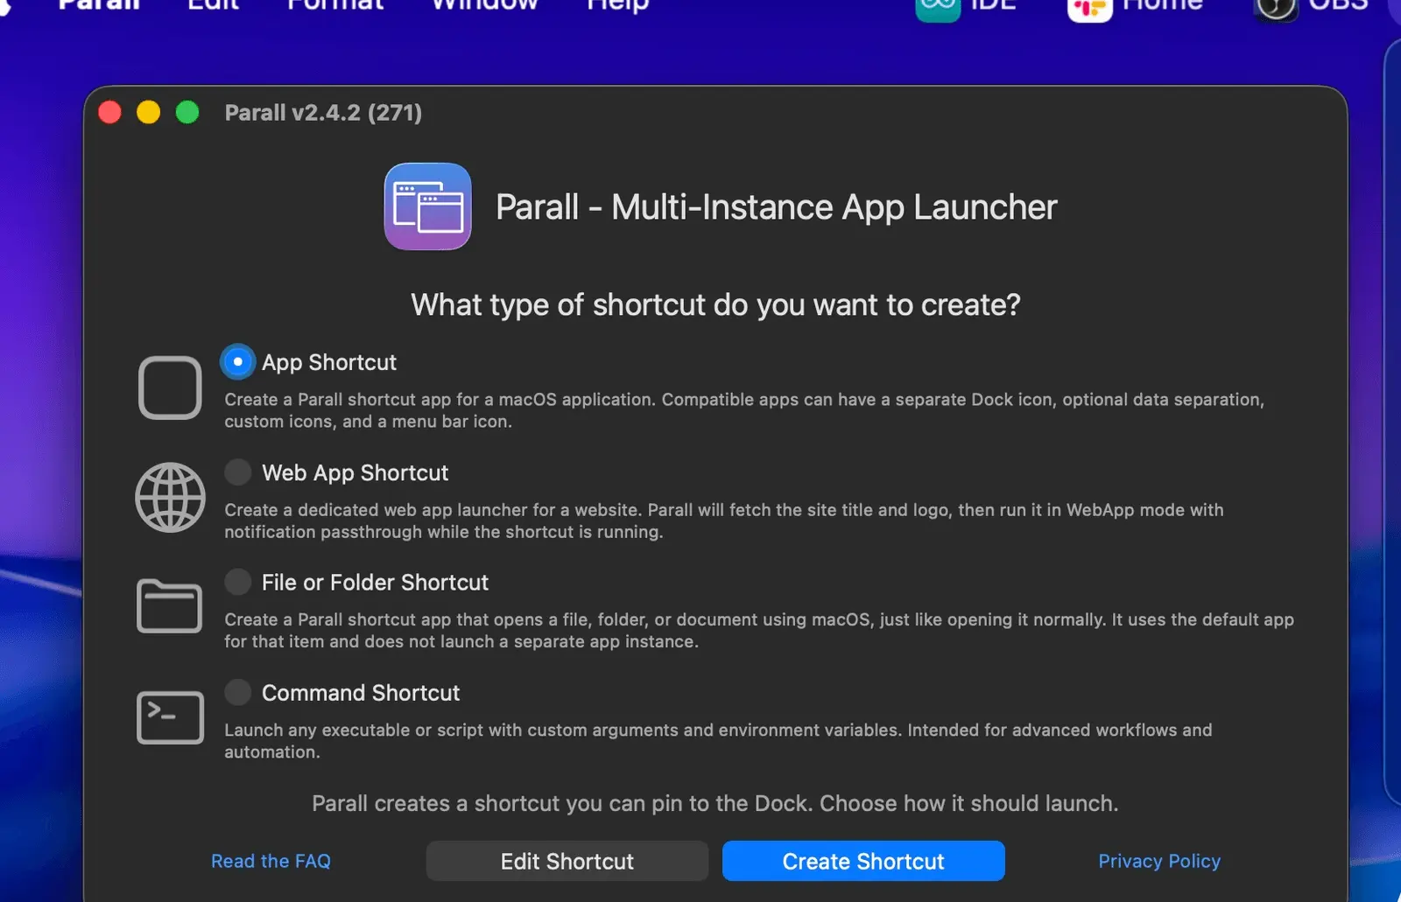
Task: Click the Command Shortcut description text
Action: tap(718, 740)
